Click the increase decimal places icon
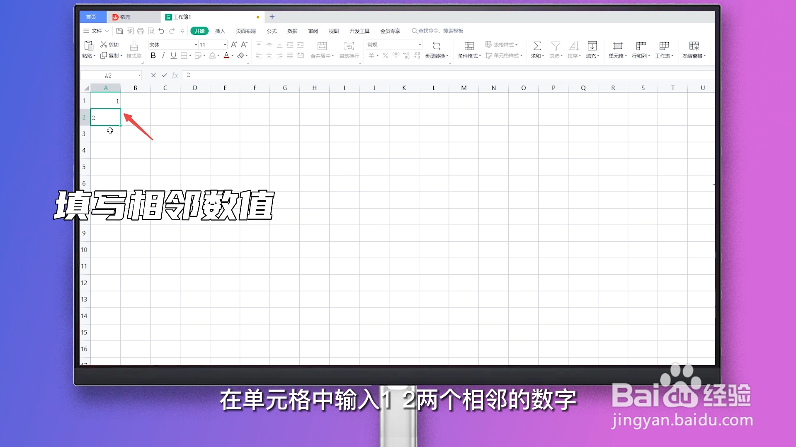796x447 pixels. pos(406,55)
